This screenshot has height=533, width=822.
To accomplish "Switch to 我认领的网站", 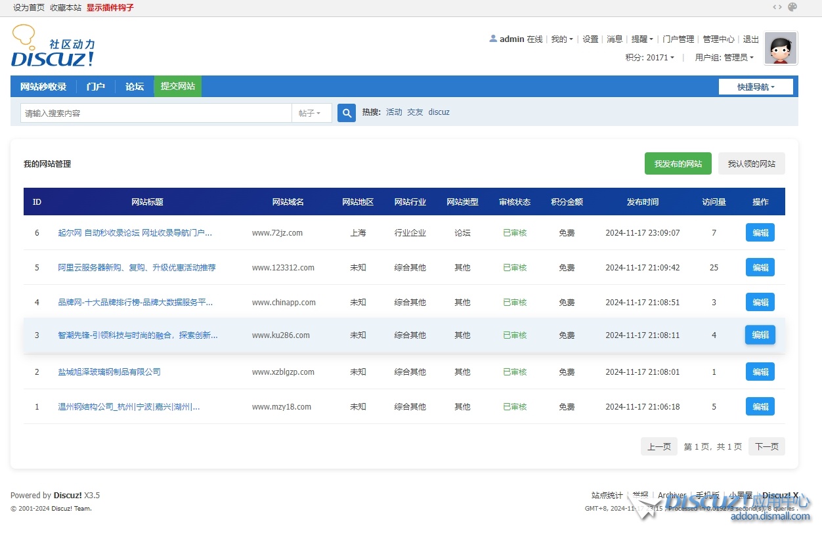I will (751, 164).
